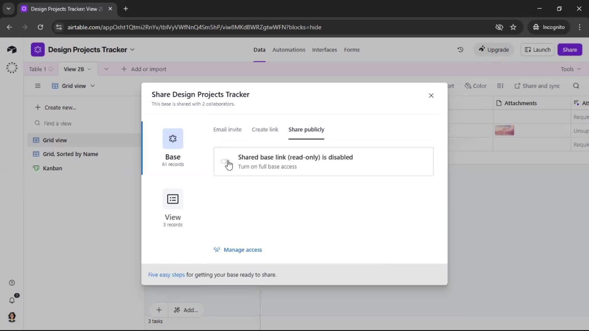Click the Incognito indicator
The height and width of the screenshot is (331, 589).
click(x=549, y=27)
